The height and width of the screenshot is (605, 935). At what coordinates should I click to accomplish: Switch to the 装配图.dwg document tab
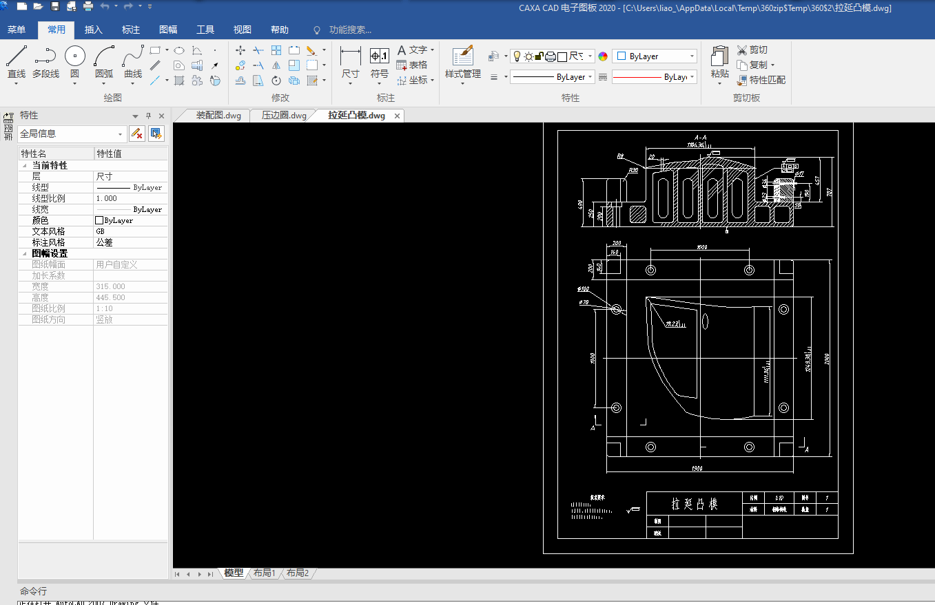click(x=218, y=116)
